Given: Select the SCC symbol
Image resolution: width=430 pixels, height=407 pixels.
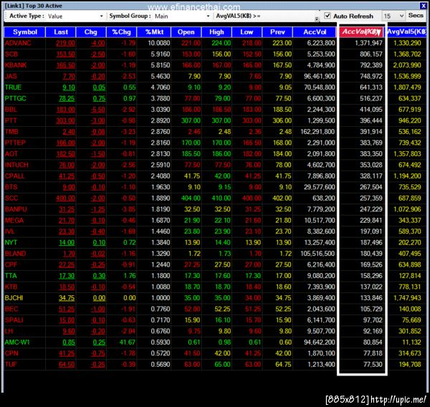Looking at the screenshot, I should (11, 198).
